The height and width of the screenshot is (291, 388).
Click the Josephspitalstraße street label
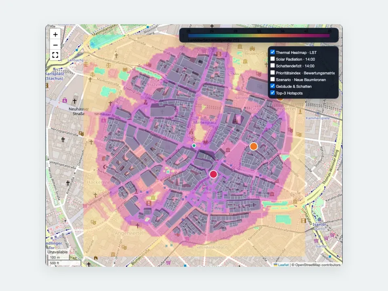63,165
